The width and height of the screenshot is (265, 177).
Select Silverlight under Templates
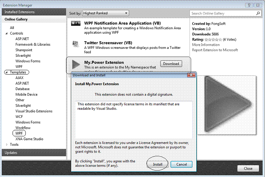coord(23,106)
